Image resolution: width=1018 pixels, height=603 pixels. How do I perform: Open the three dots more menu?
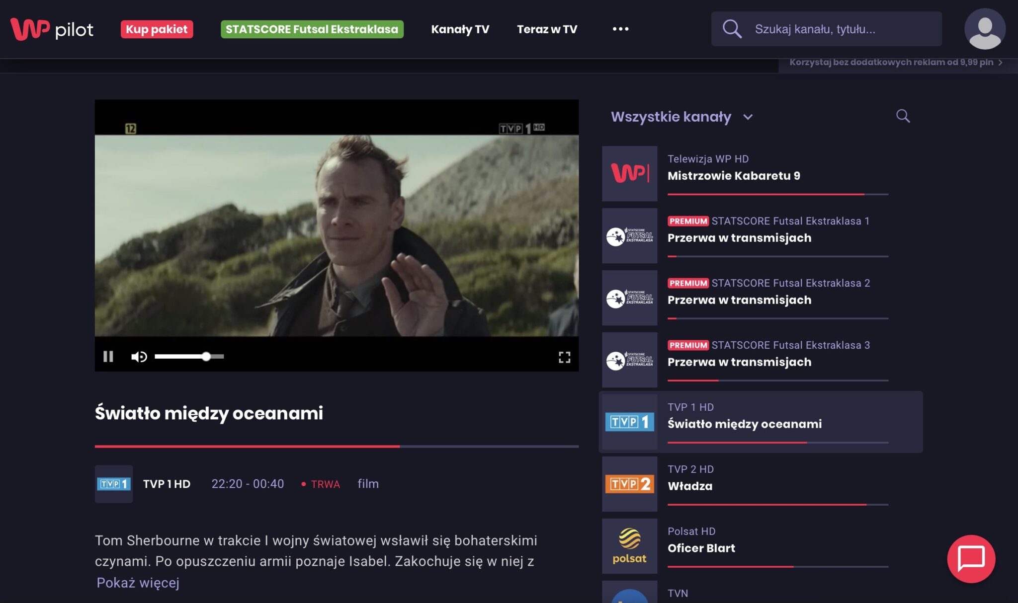[620, 29]
